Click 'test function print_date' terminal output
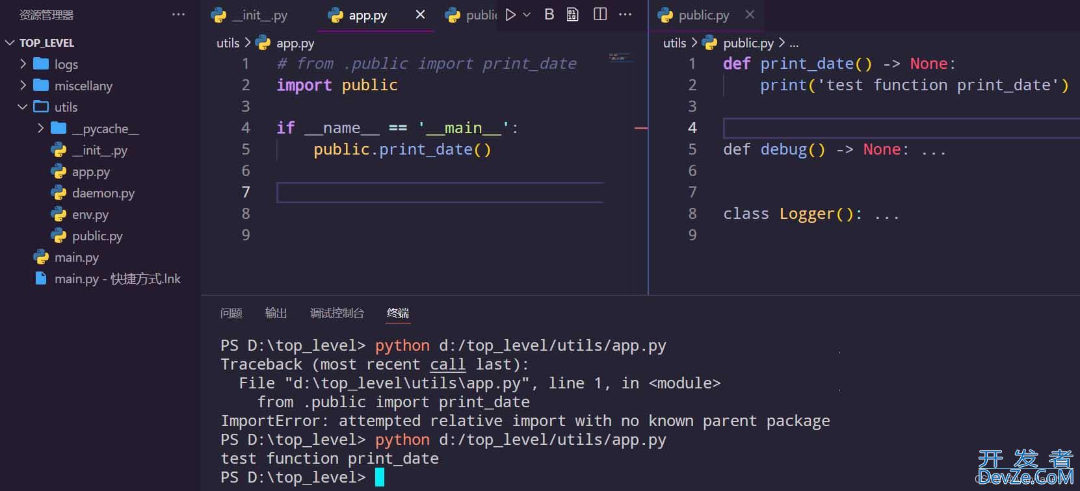The image size is (1080, 491). pos(330,459)
